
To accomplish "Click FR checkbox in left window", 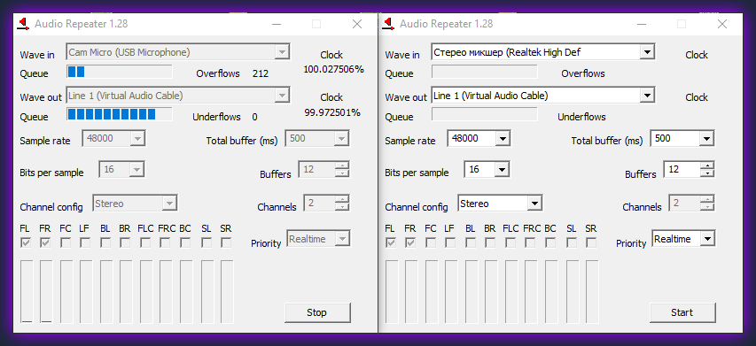I will tap(45, 243).
